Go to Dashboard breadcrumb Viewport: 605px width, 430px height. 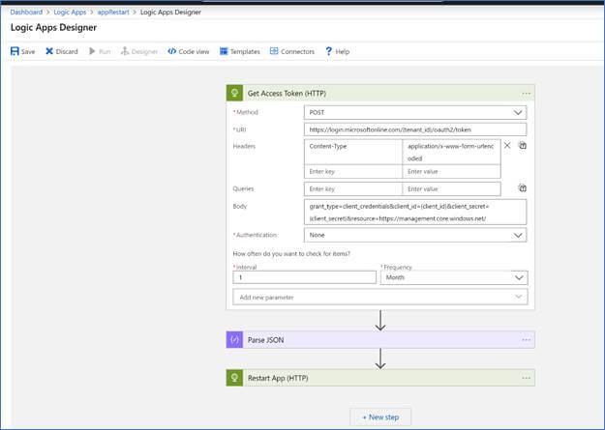point(26,12)
